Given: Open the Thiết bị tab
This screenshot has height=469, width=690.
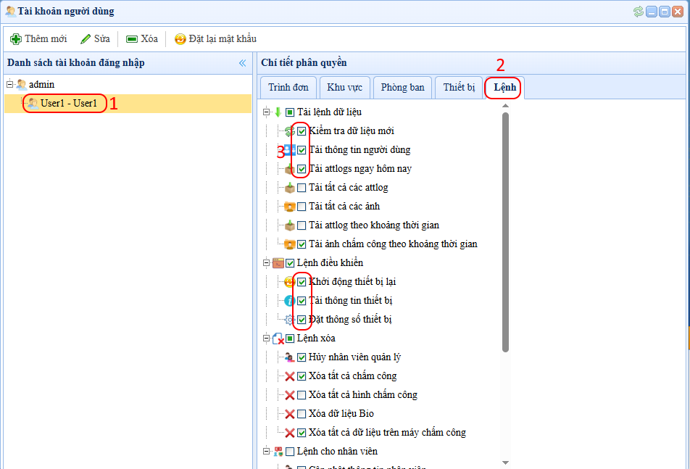Looking at the screenshot, I should [459, 88].
